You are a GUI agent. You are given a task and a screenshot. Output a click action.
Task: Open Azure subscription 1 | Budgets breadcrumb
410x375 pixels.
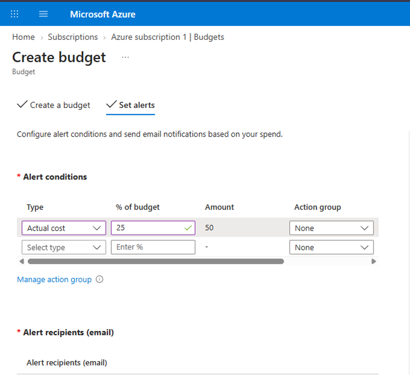168,37
